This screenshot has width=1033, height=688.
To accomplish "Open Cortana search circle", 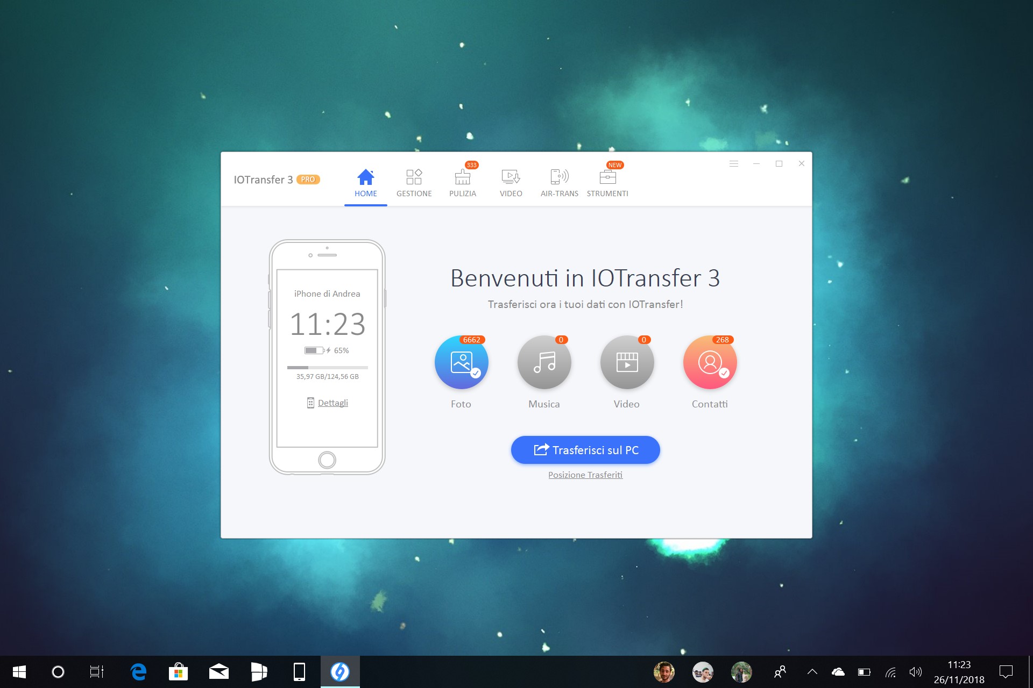I will 58,672.
